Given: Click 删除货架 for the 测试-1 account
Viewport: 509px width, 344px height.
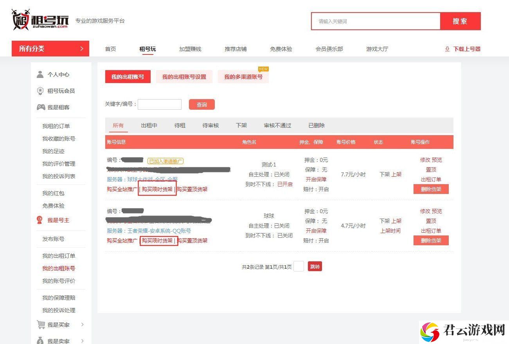Looking at the screenshot, I should point(431,189).
